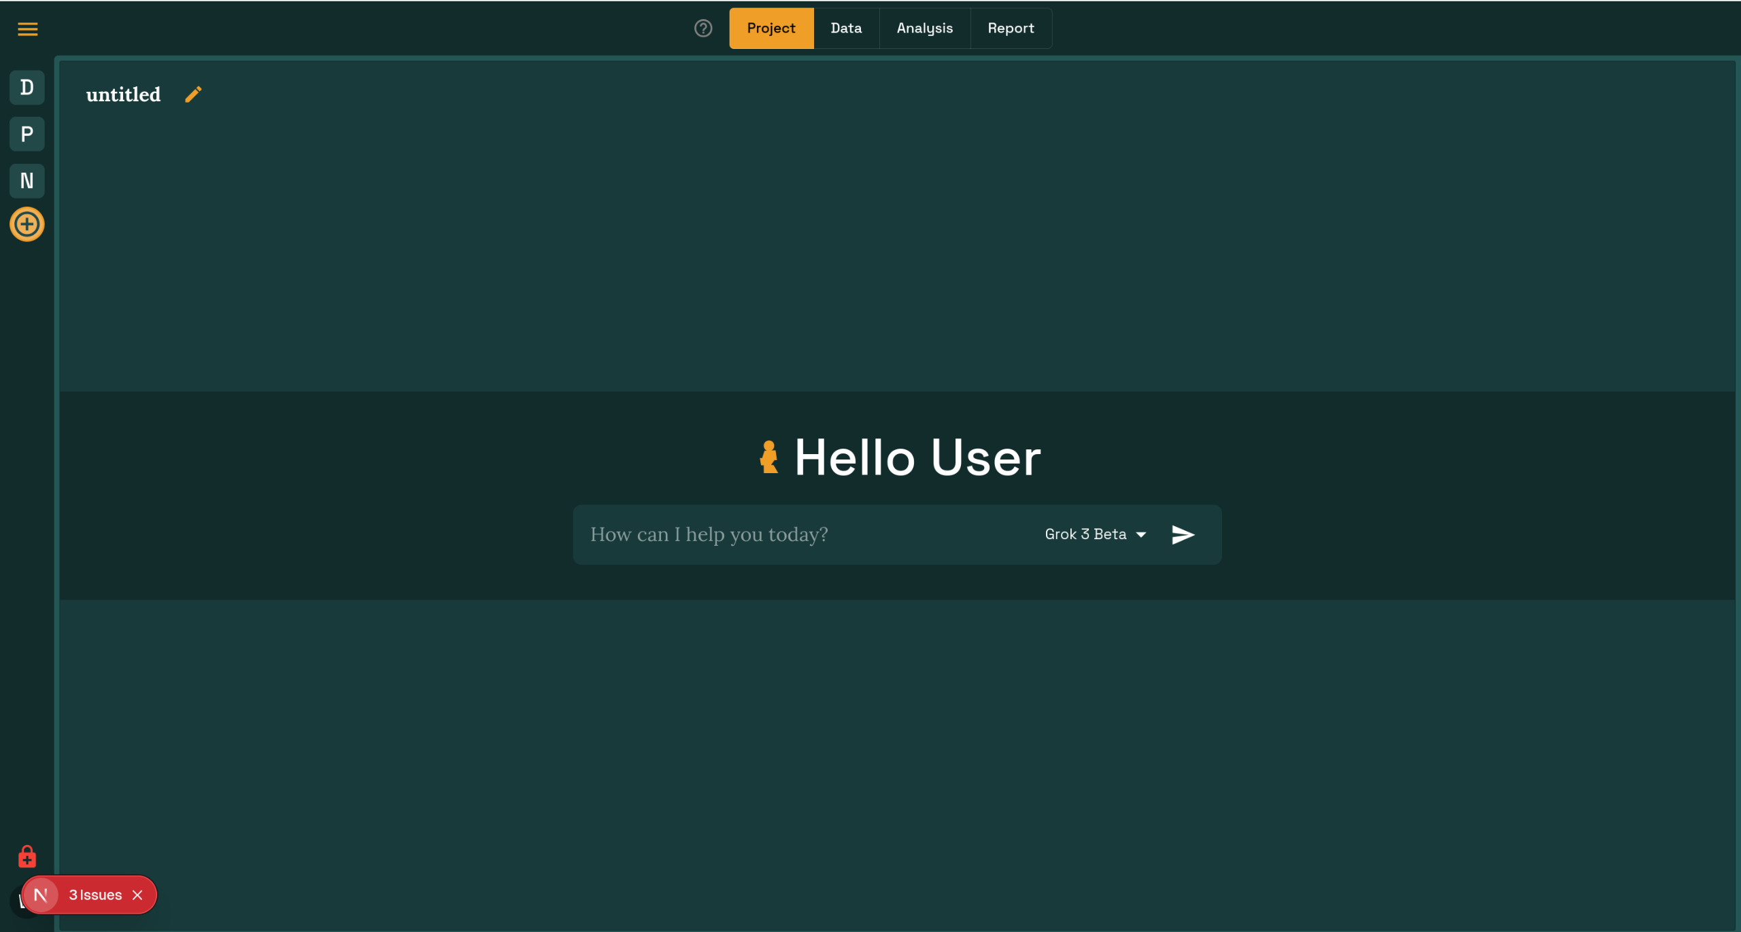Dismiss the 3 Issues badge with X

tap(137, 895)
